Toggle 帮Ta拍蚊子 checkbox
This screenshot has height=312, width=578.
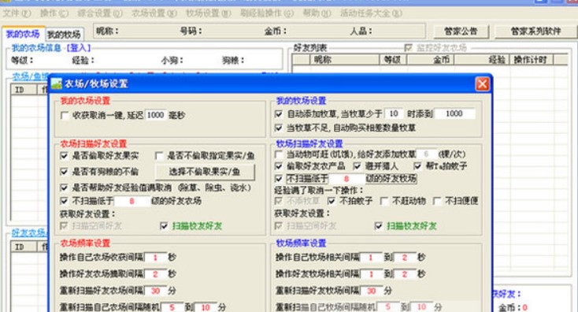417,166
